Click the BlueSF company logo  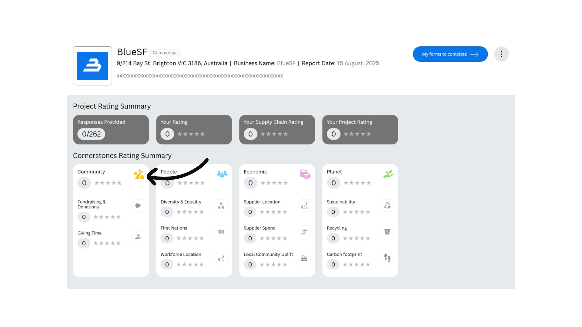pos(92,66)
